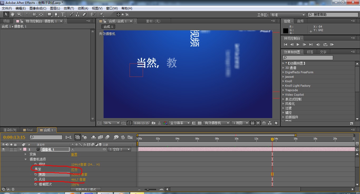Open the 有效摄像机 3D view dropdown

217,123
